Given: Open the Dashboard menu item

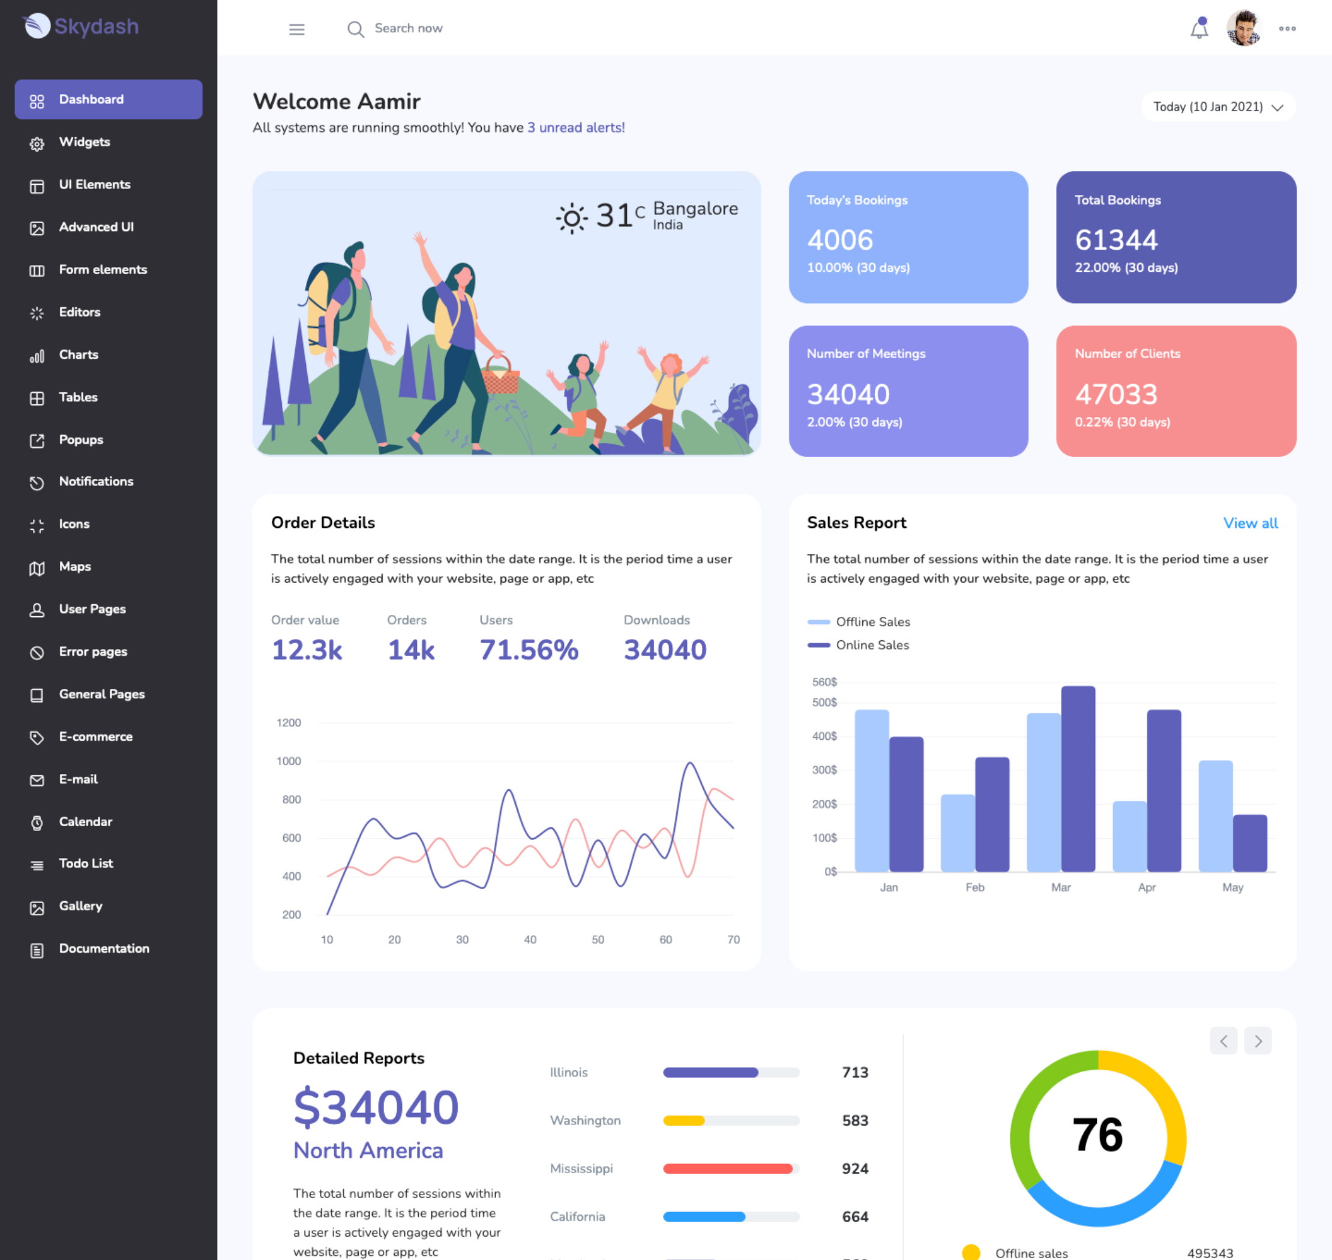Looking at the screenshot, I should 108,100.
